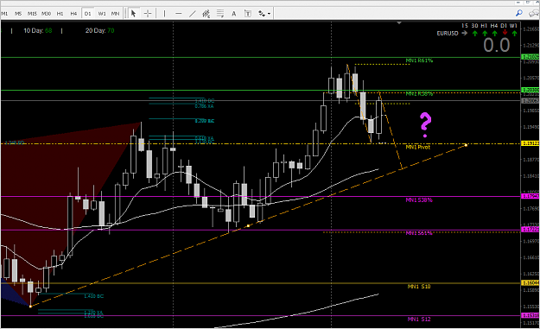Click the MN1 R38% level label
Viewport: 540px width, 329px height.
[419, 93]
